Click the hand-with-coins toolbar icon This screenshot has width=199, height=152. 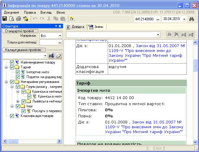pyautogui.click(x=26, y=19)
